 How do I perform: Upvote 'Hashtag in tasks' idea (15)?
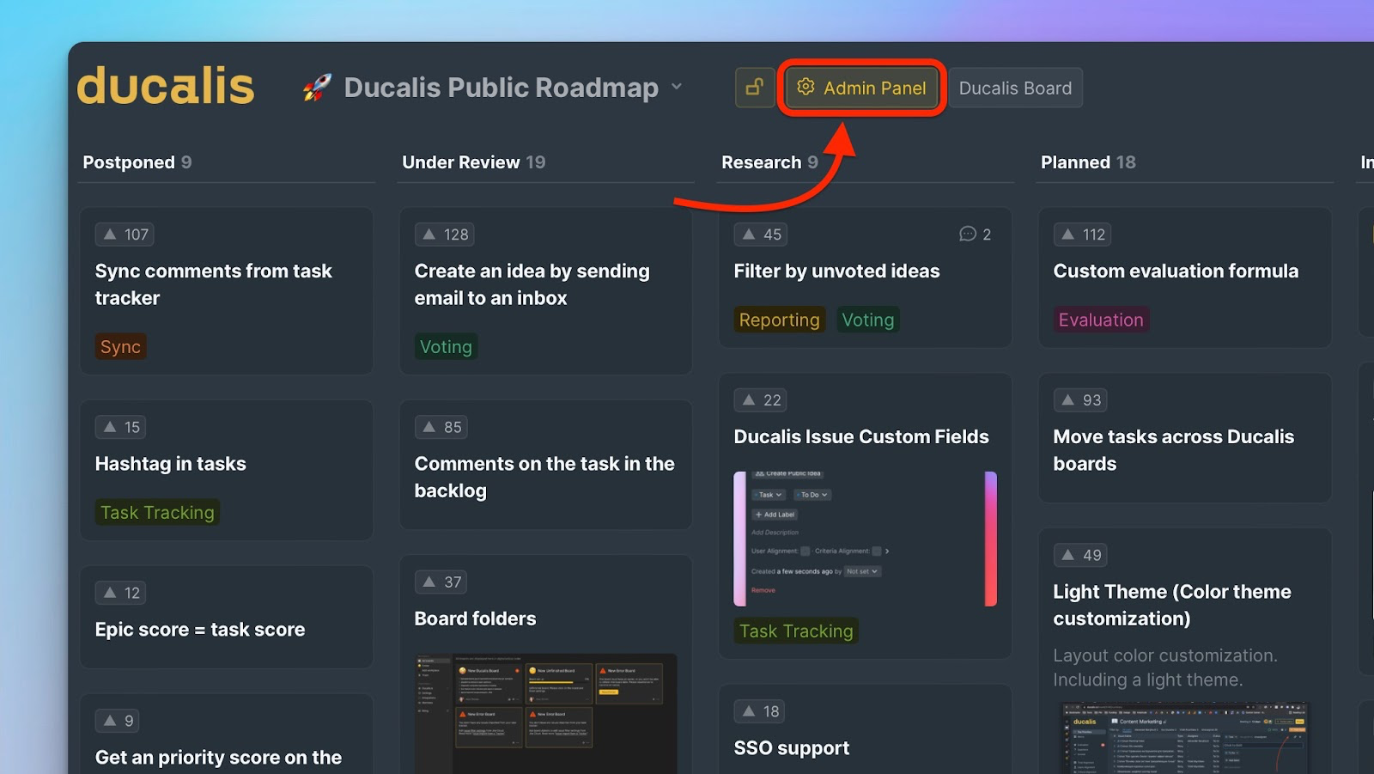121,427
